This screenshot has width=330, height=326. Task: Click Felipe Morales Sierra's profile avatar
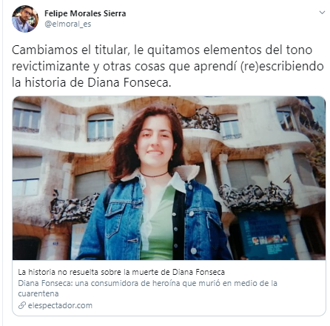pos(25,19)
